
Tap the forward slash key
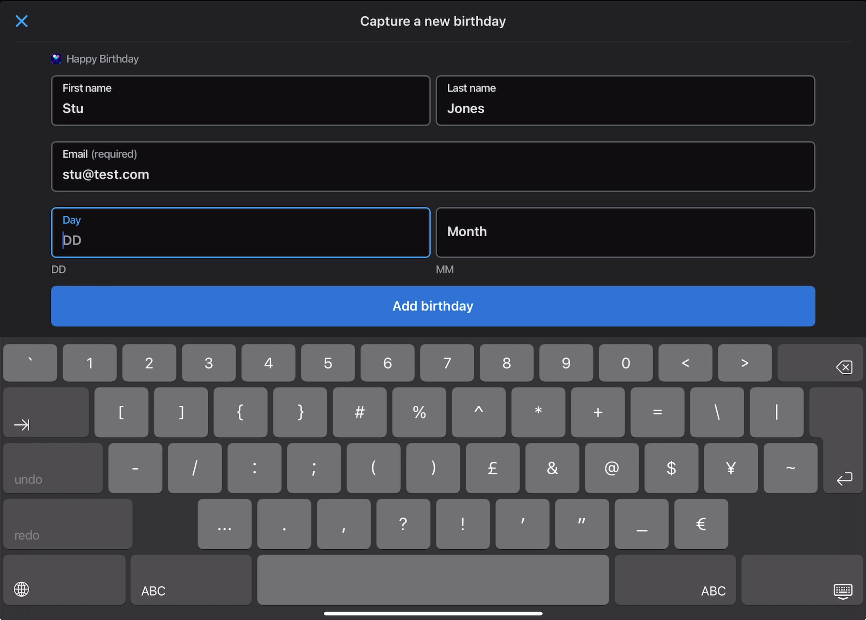195,468
